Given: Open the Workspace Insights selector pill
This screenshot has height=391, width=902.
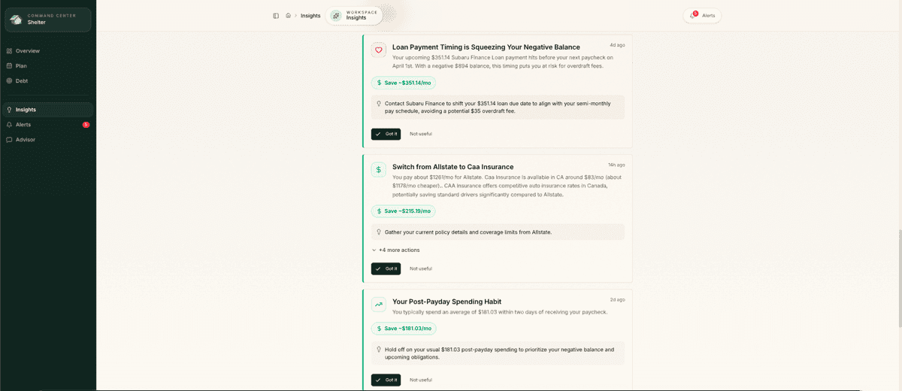Looking at the screenshot, I should (x=354, y=16).
